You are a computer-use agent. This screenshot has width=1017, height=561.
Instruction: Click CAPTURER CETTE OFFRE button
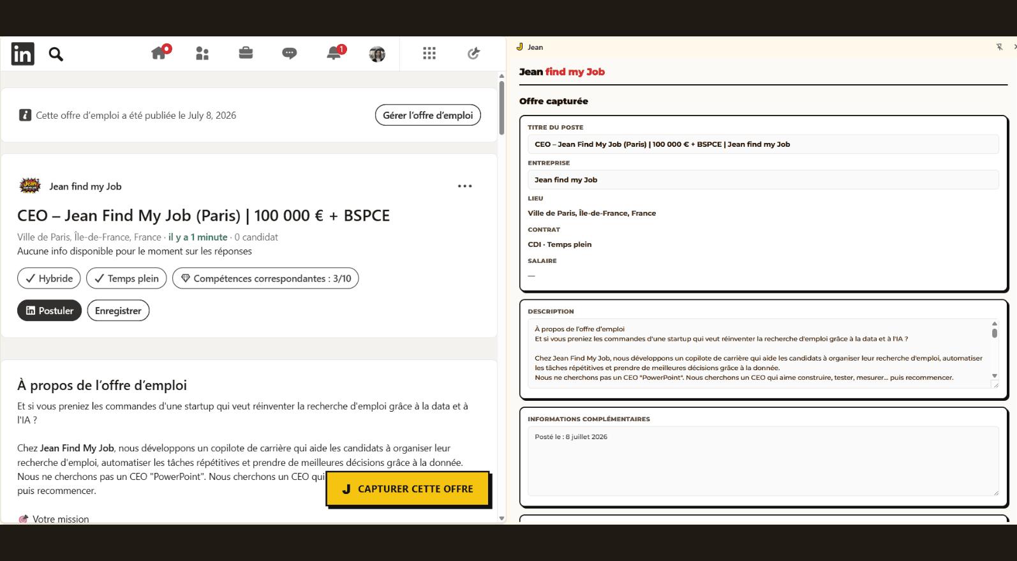pyautogui.click(x=408, y=489)
